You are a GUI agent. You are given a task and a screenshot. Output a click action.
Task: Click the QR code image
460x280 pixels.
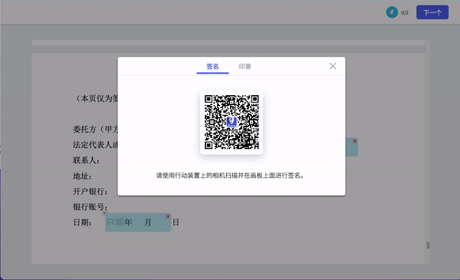coord(232,122)
